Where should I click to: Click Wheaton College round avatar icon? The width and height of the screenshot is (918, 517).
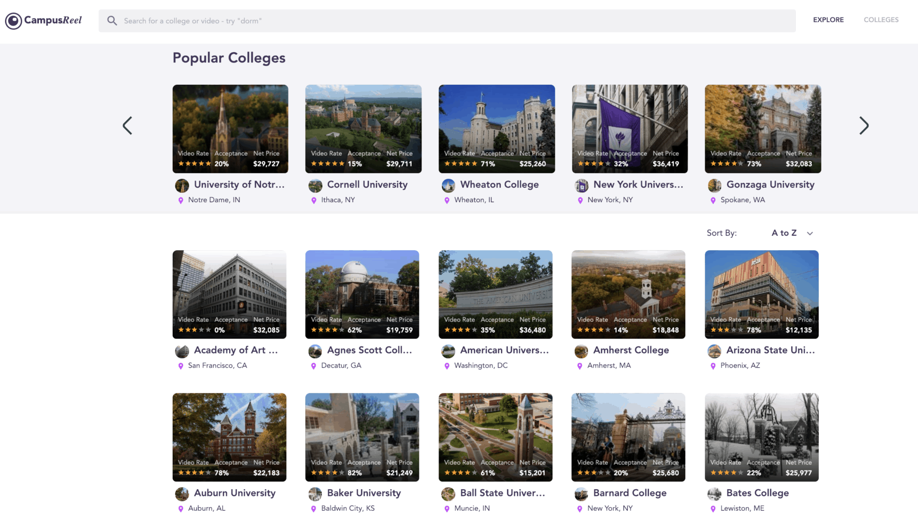pyautogui.click(x=448, y=186)
